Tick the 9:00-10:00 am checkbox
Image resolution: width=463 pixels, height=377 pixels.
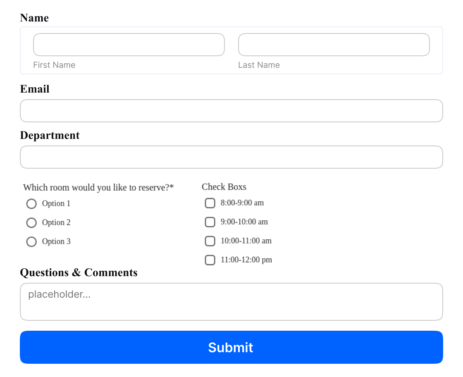(210, 222)
